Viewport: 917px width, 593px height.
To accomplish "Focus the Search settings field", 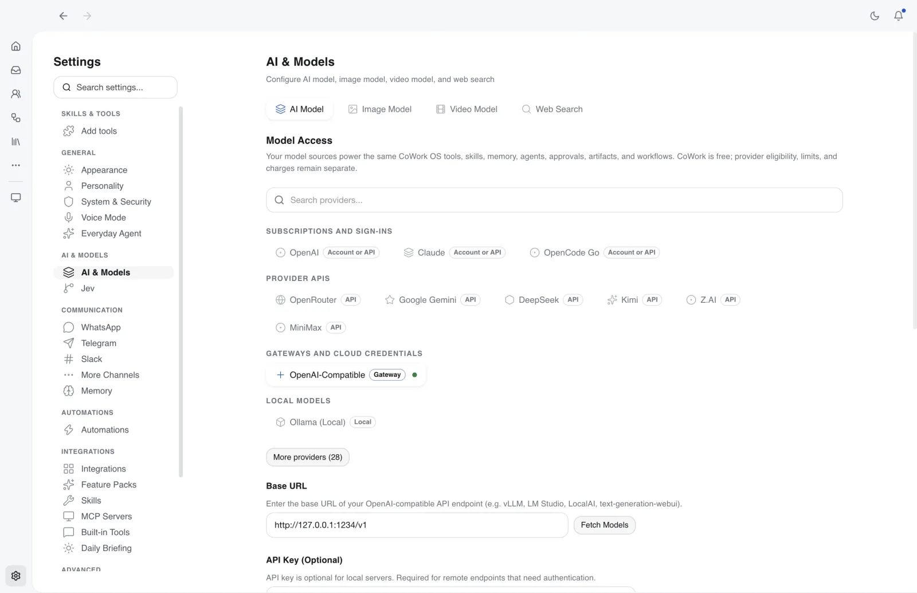I will click(x=115, y=87).
